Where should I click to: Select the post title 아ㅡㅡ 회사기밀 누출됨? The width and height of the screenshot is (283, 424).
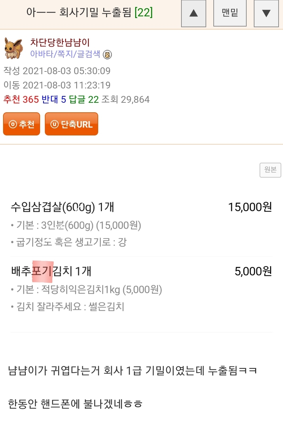pos(79,13)
